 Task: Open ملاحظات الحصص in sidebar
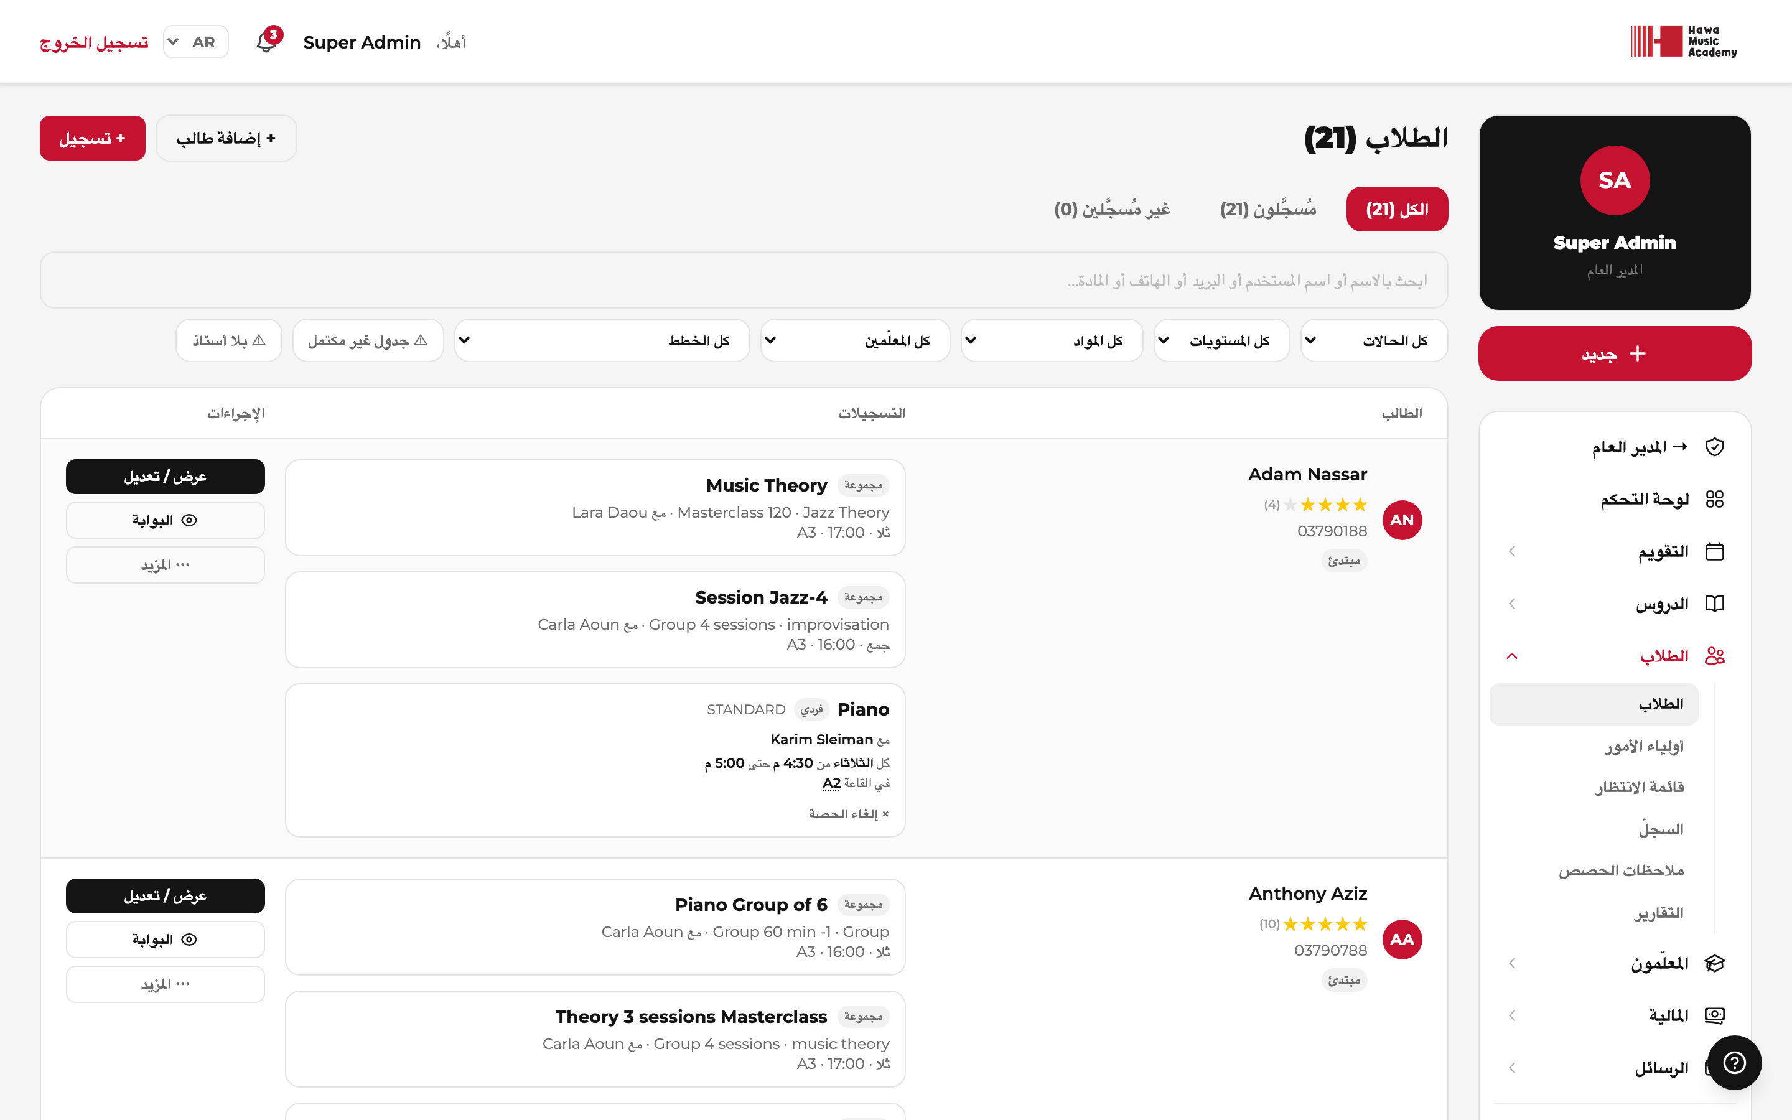point(1621,870)
